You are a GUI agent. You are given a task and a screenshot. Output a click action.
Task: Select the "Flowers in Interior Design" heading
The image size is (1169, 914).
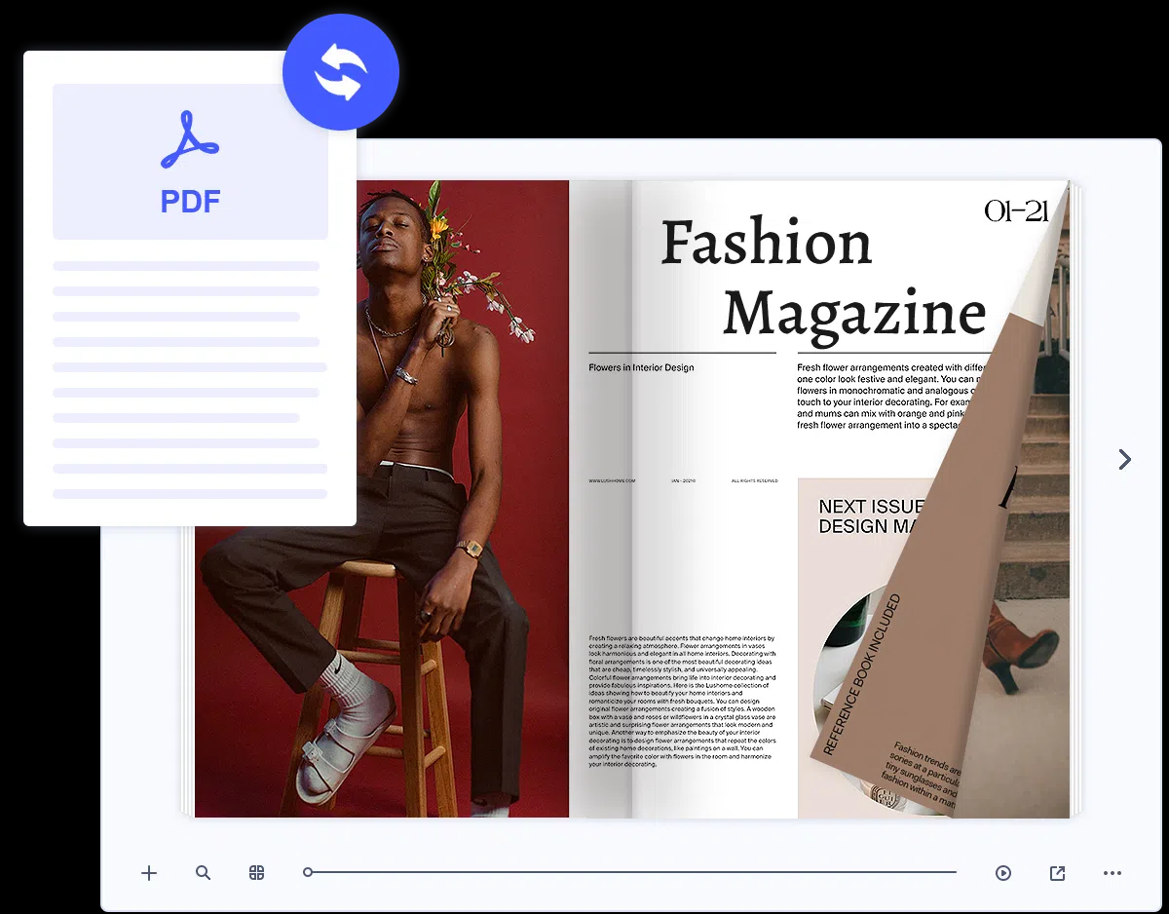coord(641,368)
